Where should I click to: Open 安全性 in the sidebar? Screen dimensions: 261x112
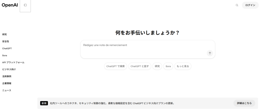point(6,41)
